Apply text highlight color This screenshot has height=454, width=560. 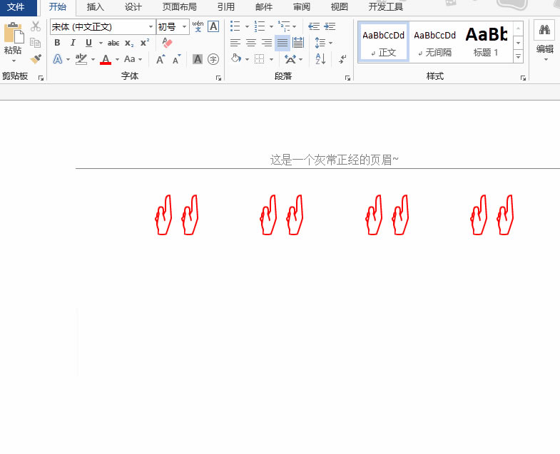click(81, 59)
